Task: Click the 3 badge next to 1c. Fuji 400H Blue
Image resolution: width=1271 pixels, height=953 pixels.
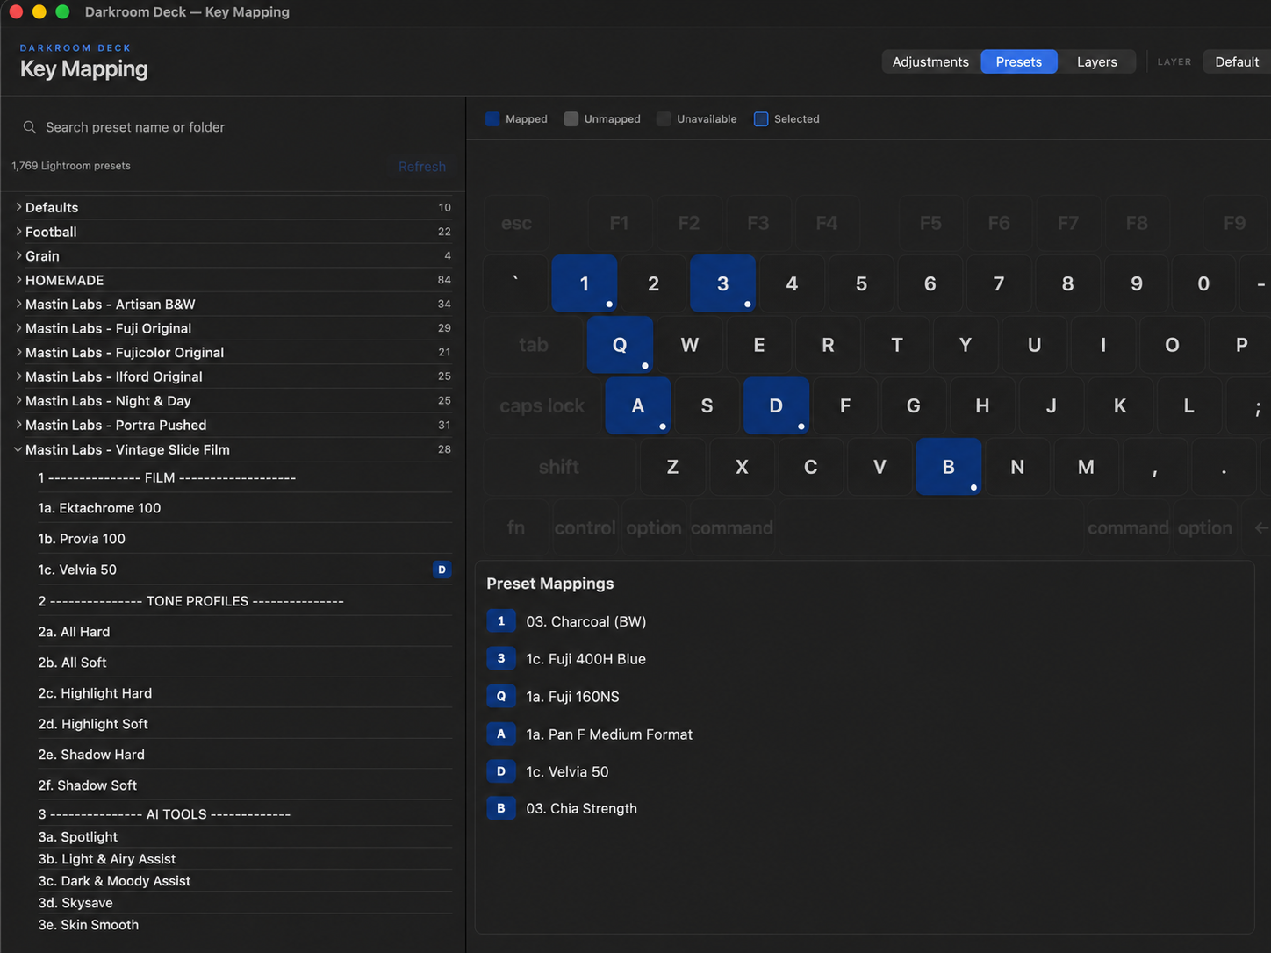Action: coord(501,659)
